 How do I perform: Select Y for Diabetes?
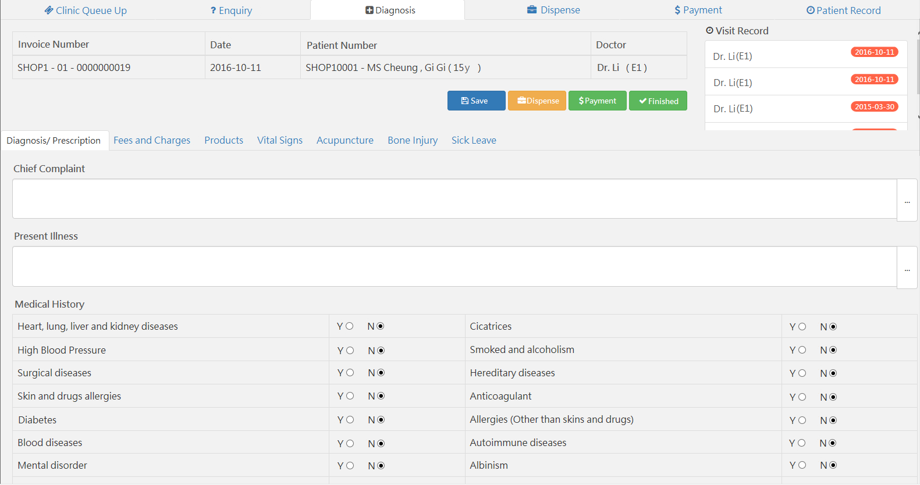[x=350, y=420]
